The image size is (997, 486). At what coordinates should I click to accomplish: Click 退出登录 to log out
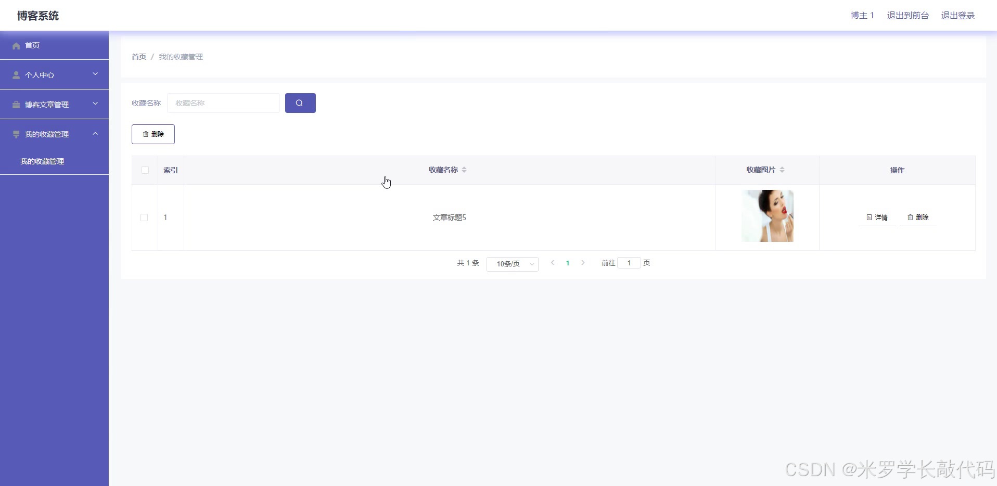[x=958, y=15]
